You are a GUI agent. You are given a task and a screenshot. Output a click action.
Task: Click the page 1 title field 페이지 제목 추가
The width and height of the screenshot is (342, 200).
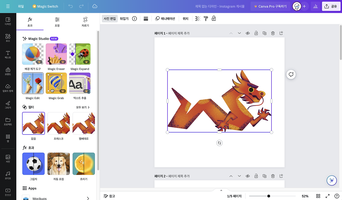click(179, 33)
